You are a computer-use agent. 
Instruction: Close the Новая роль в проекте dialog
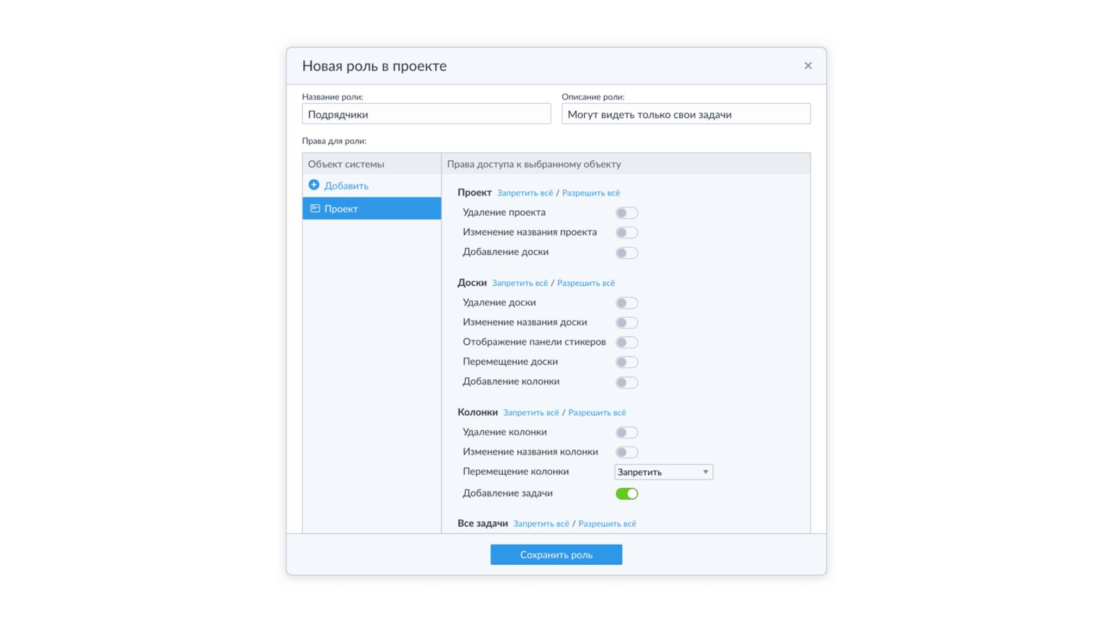point(808,66)
